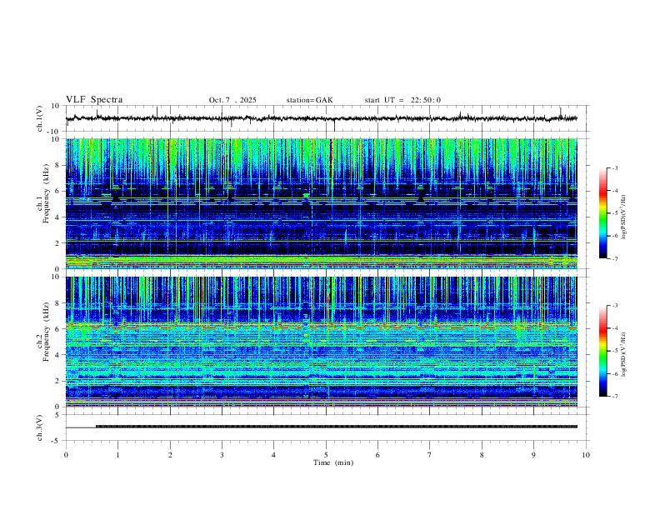
Task: Click time axis tick label "2"
Action: 170,455
